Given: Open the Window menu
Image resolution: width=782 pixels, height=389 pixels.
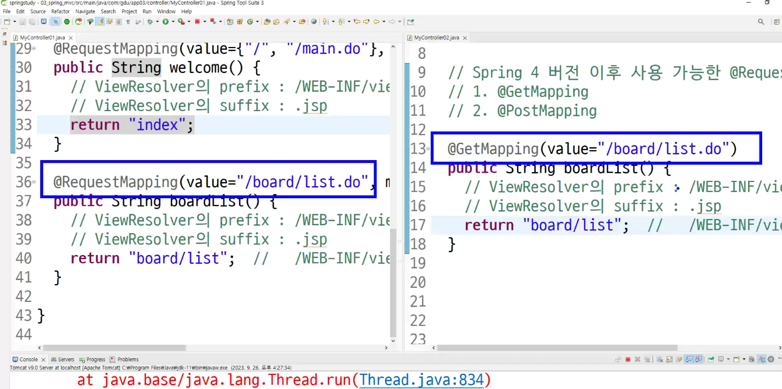Looking at the screenshot, I should pos(166,11).
